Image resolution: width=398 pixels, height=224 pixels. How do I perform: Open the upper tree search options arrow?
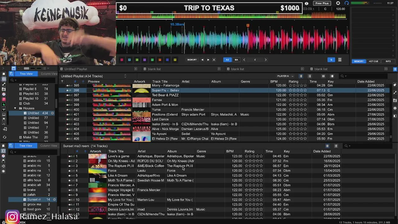(x=16, y=80)
